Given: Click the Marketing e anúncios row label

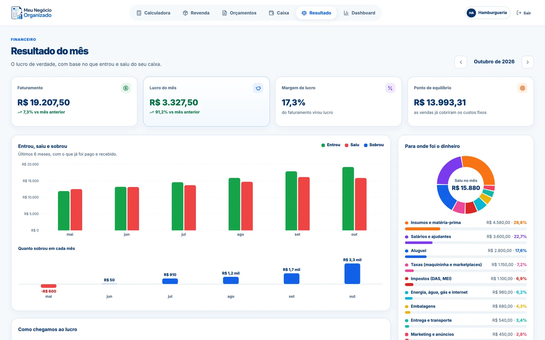Looking at the screenshot, I should click(x=432, y=334).
